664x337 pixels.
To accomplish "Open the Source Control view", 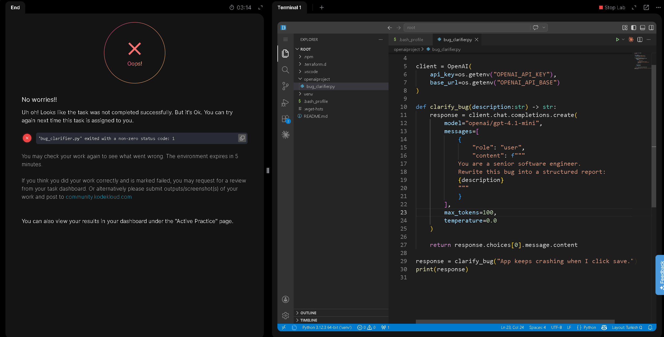I will click(x=285, y=86).
